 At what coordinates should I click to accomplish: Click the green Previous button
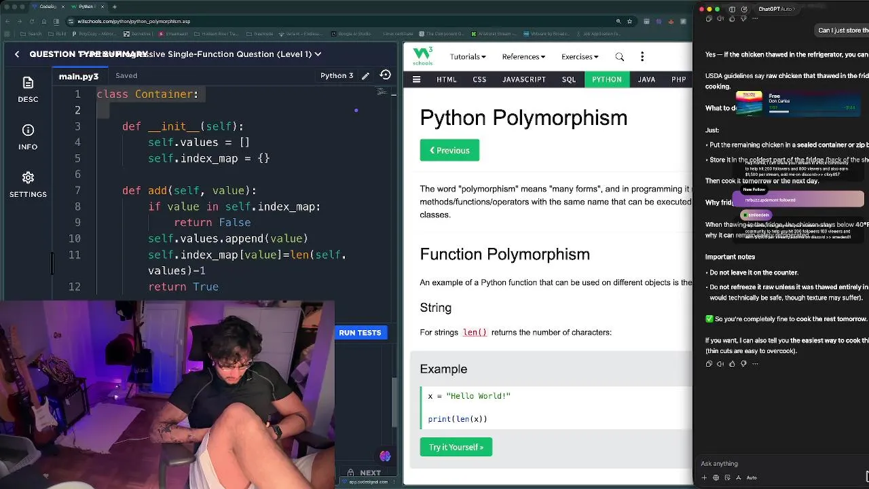coord(449,150)
